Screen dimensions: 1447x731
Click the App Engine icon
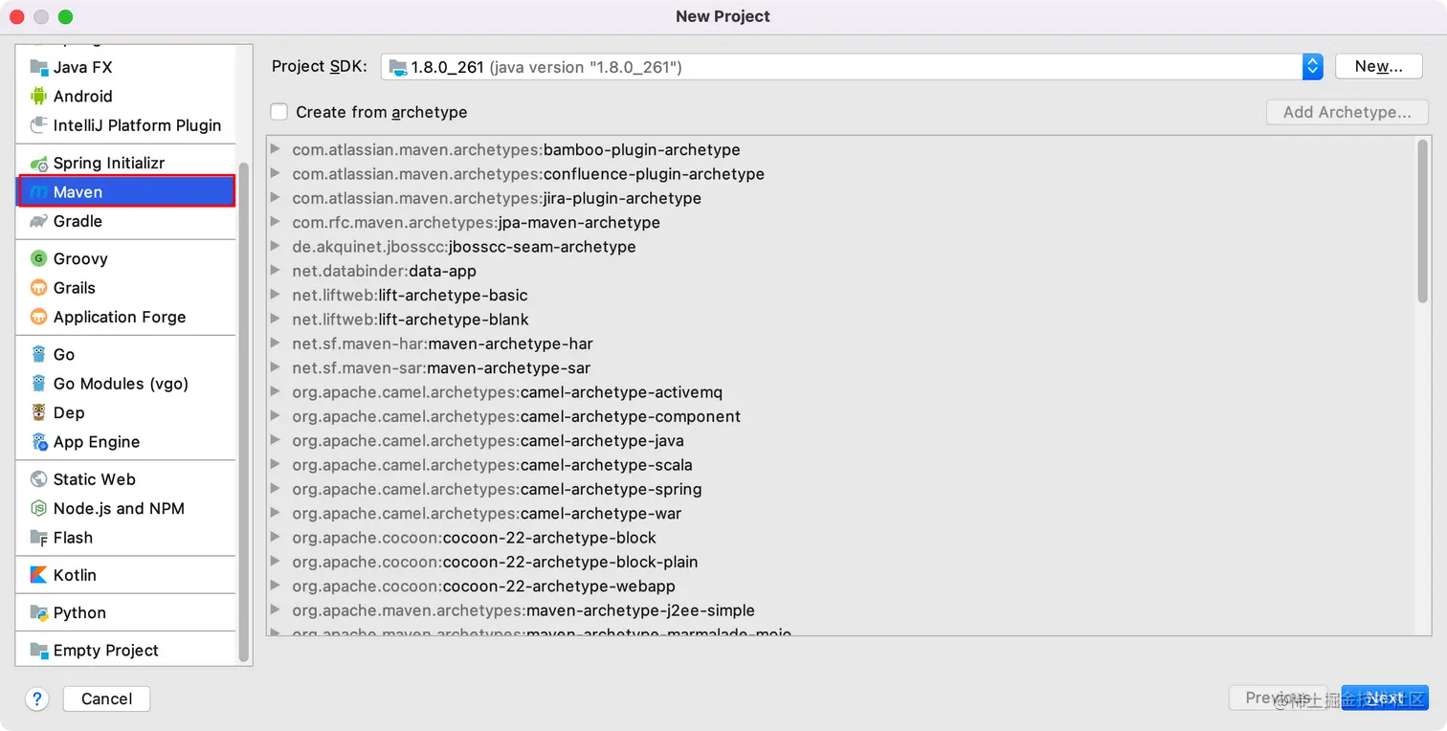(38, 442)
